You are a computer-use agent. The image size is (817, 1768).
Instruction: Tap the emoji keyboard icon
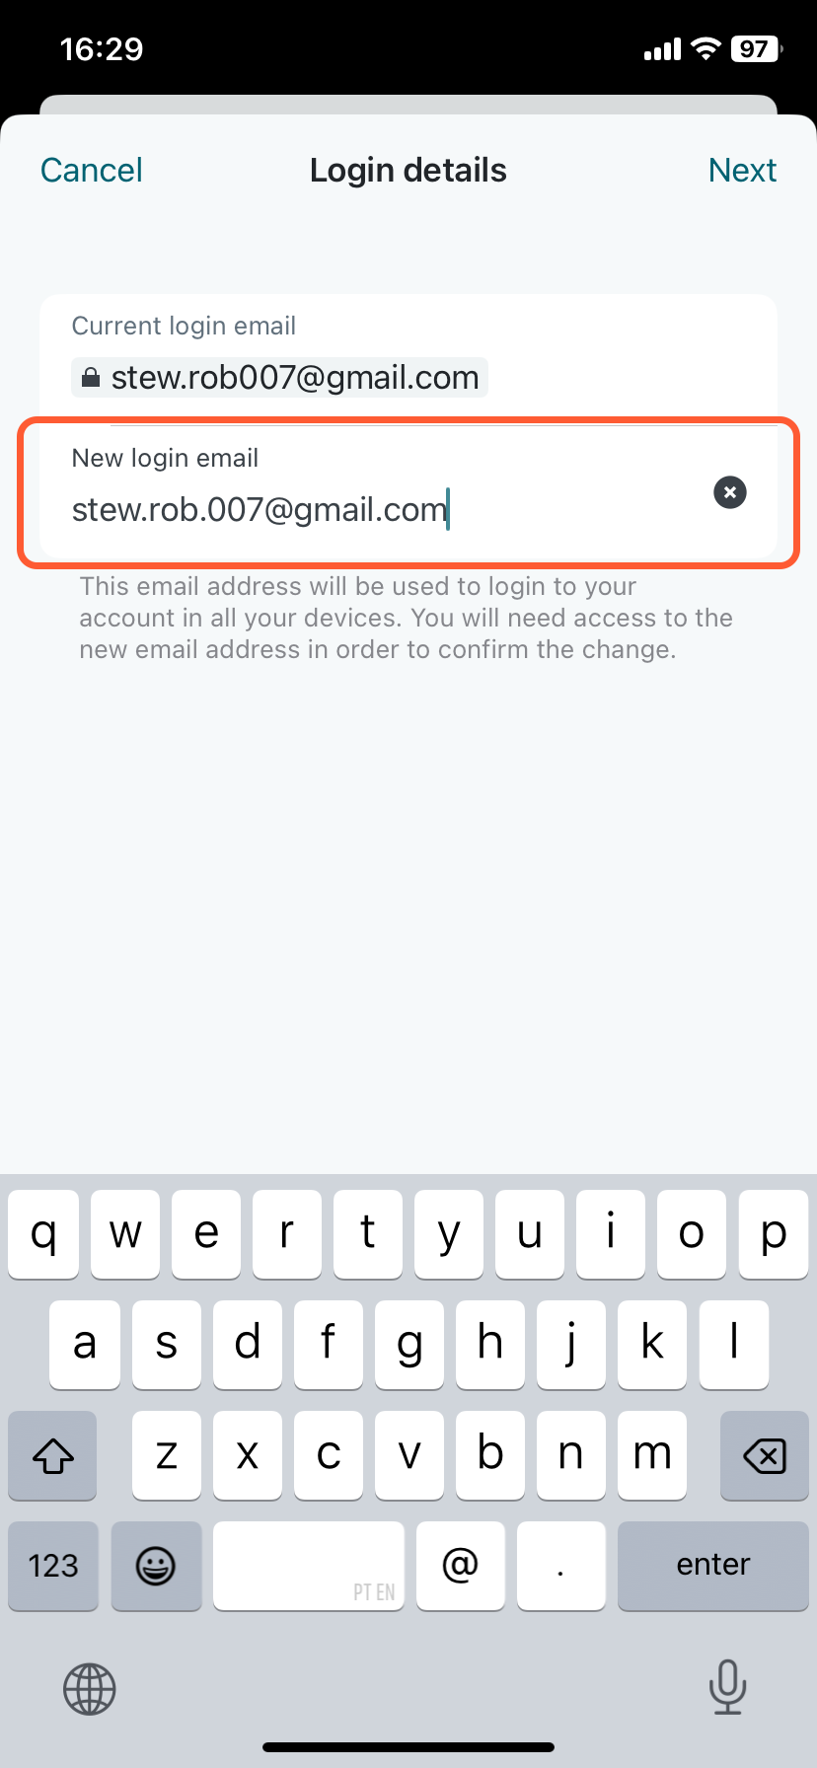point(156,1566)
